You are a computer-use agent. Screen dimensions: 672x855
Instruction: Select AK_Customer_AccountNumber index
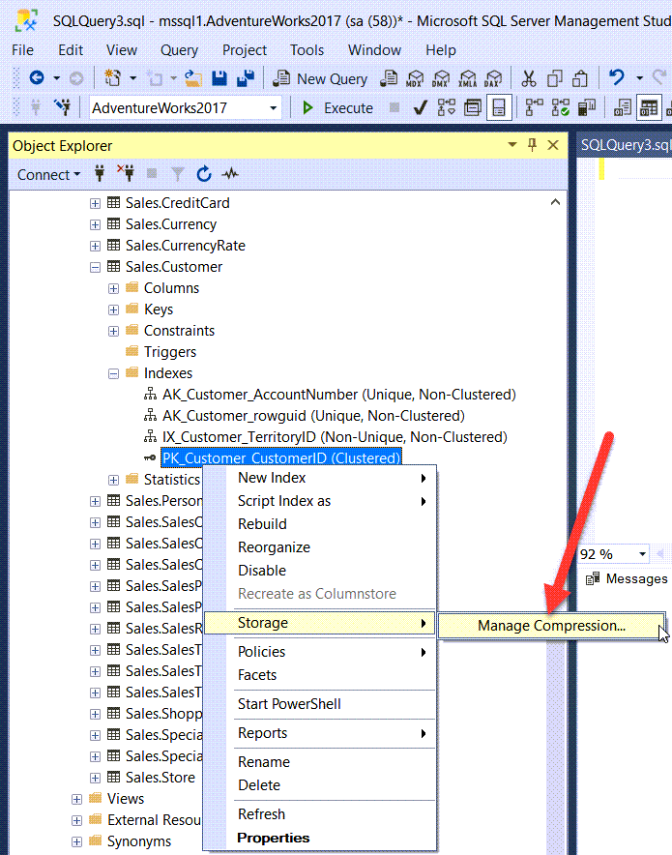339,395
